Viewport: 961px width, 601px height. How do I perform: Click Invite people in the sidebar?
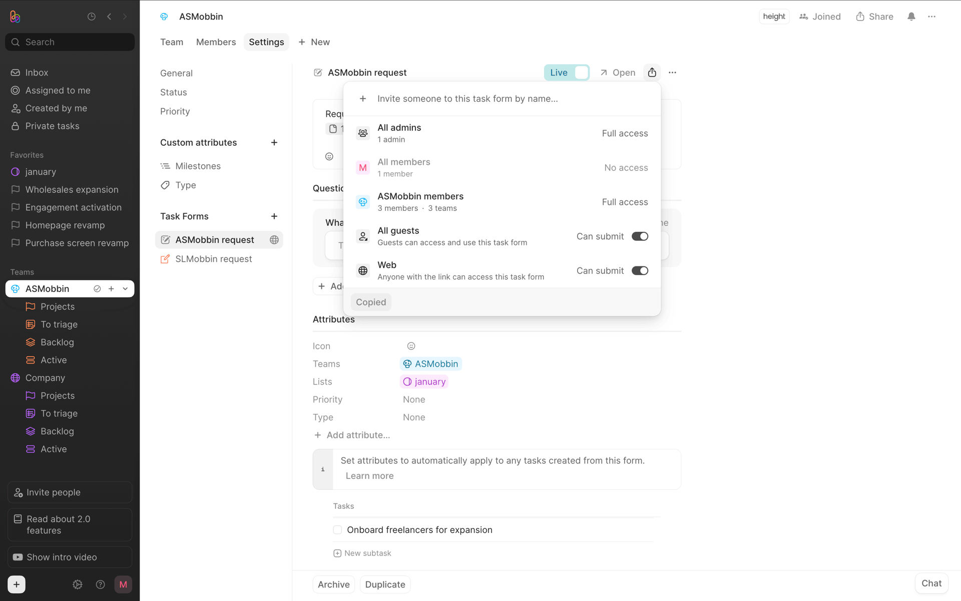(x=70, y=493)
